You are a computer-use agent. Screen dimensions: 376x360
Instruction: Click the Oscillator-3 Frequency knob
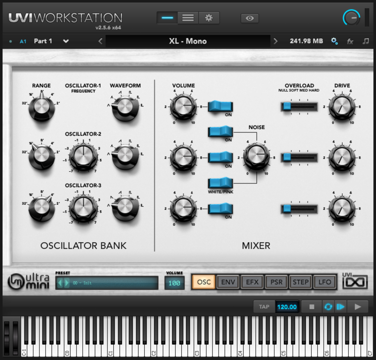83,208
